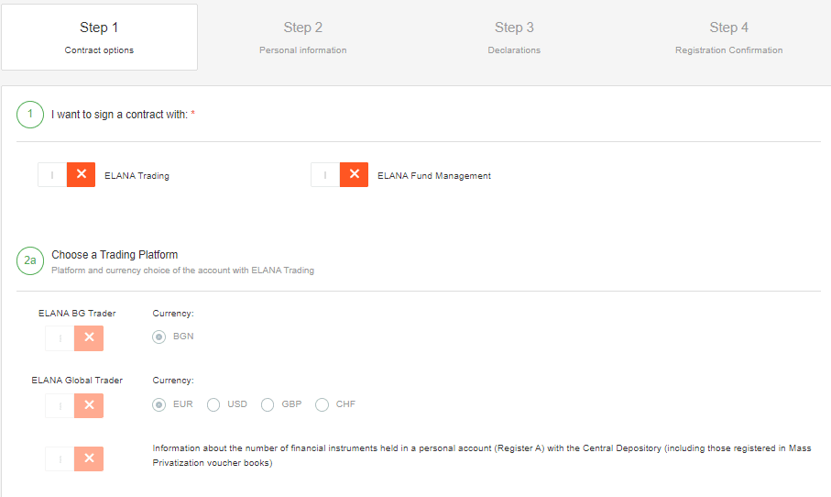Toggle the ELANA Fund Management switch
This screenshot has height=497, width=831.
340,174
